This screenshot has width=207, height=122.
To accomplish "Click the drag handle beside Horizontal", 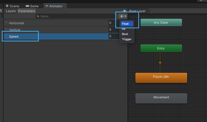I will tap(6, 23).
